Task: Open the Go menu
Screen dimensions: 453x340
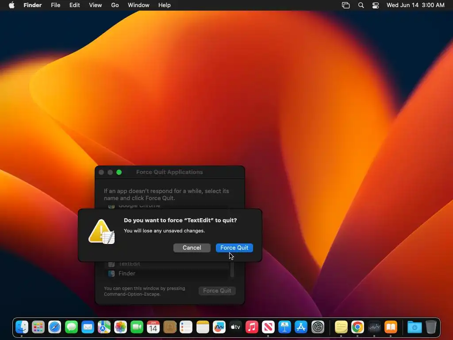Action: tap(115, 5)
